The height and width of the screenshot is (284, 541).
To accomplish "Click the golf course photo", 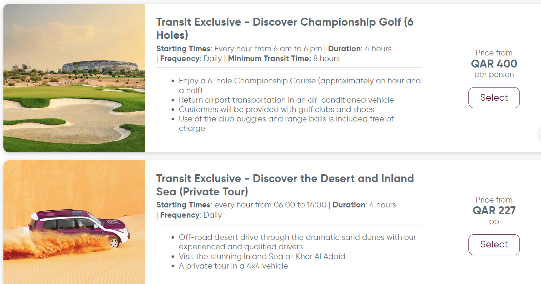I will (x=74, y=77).
